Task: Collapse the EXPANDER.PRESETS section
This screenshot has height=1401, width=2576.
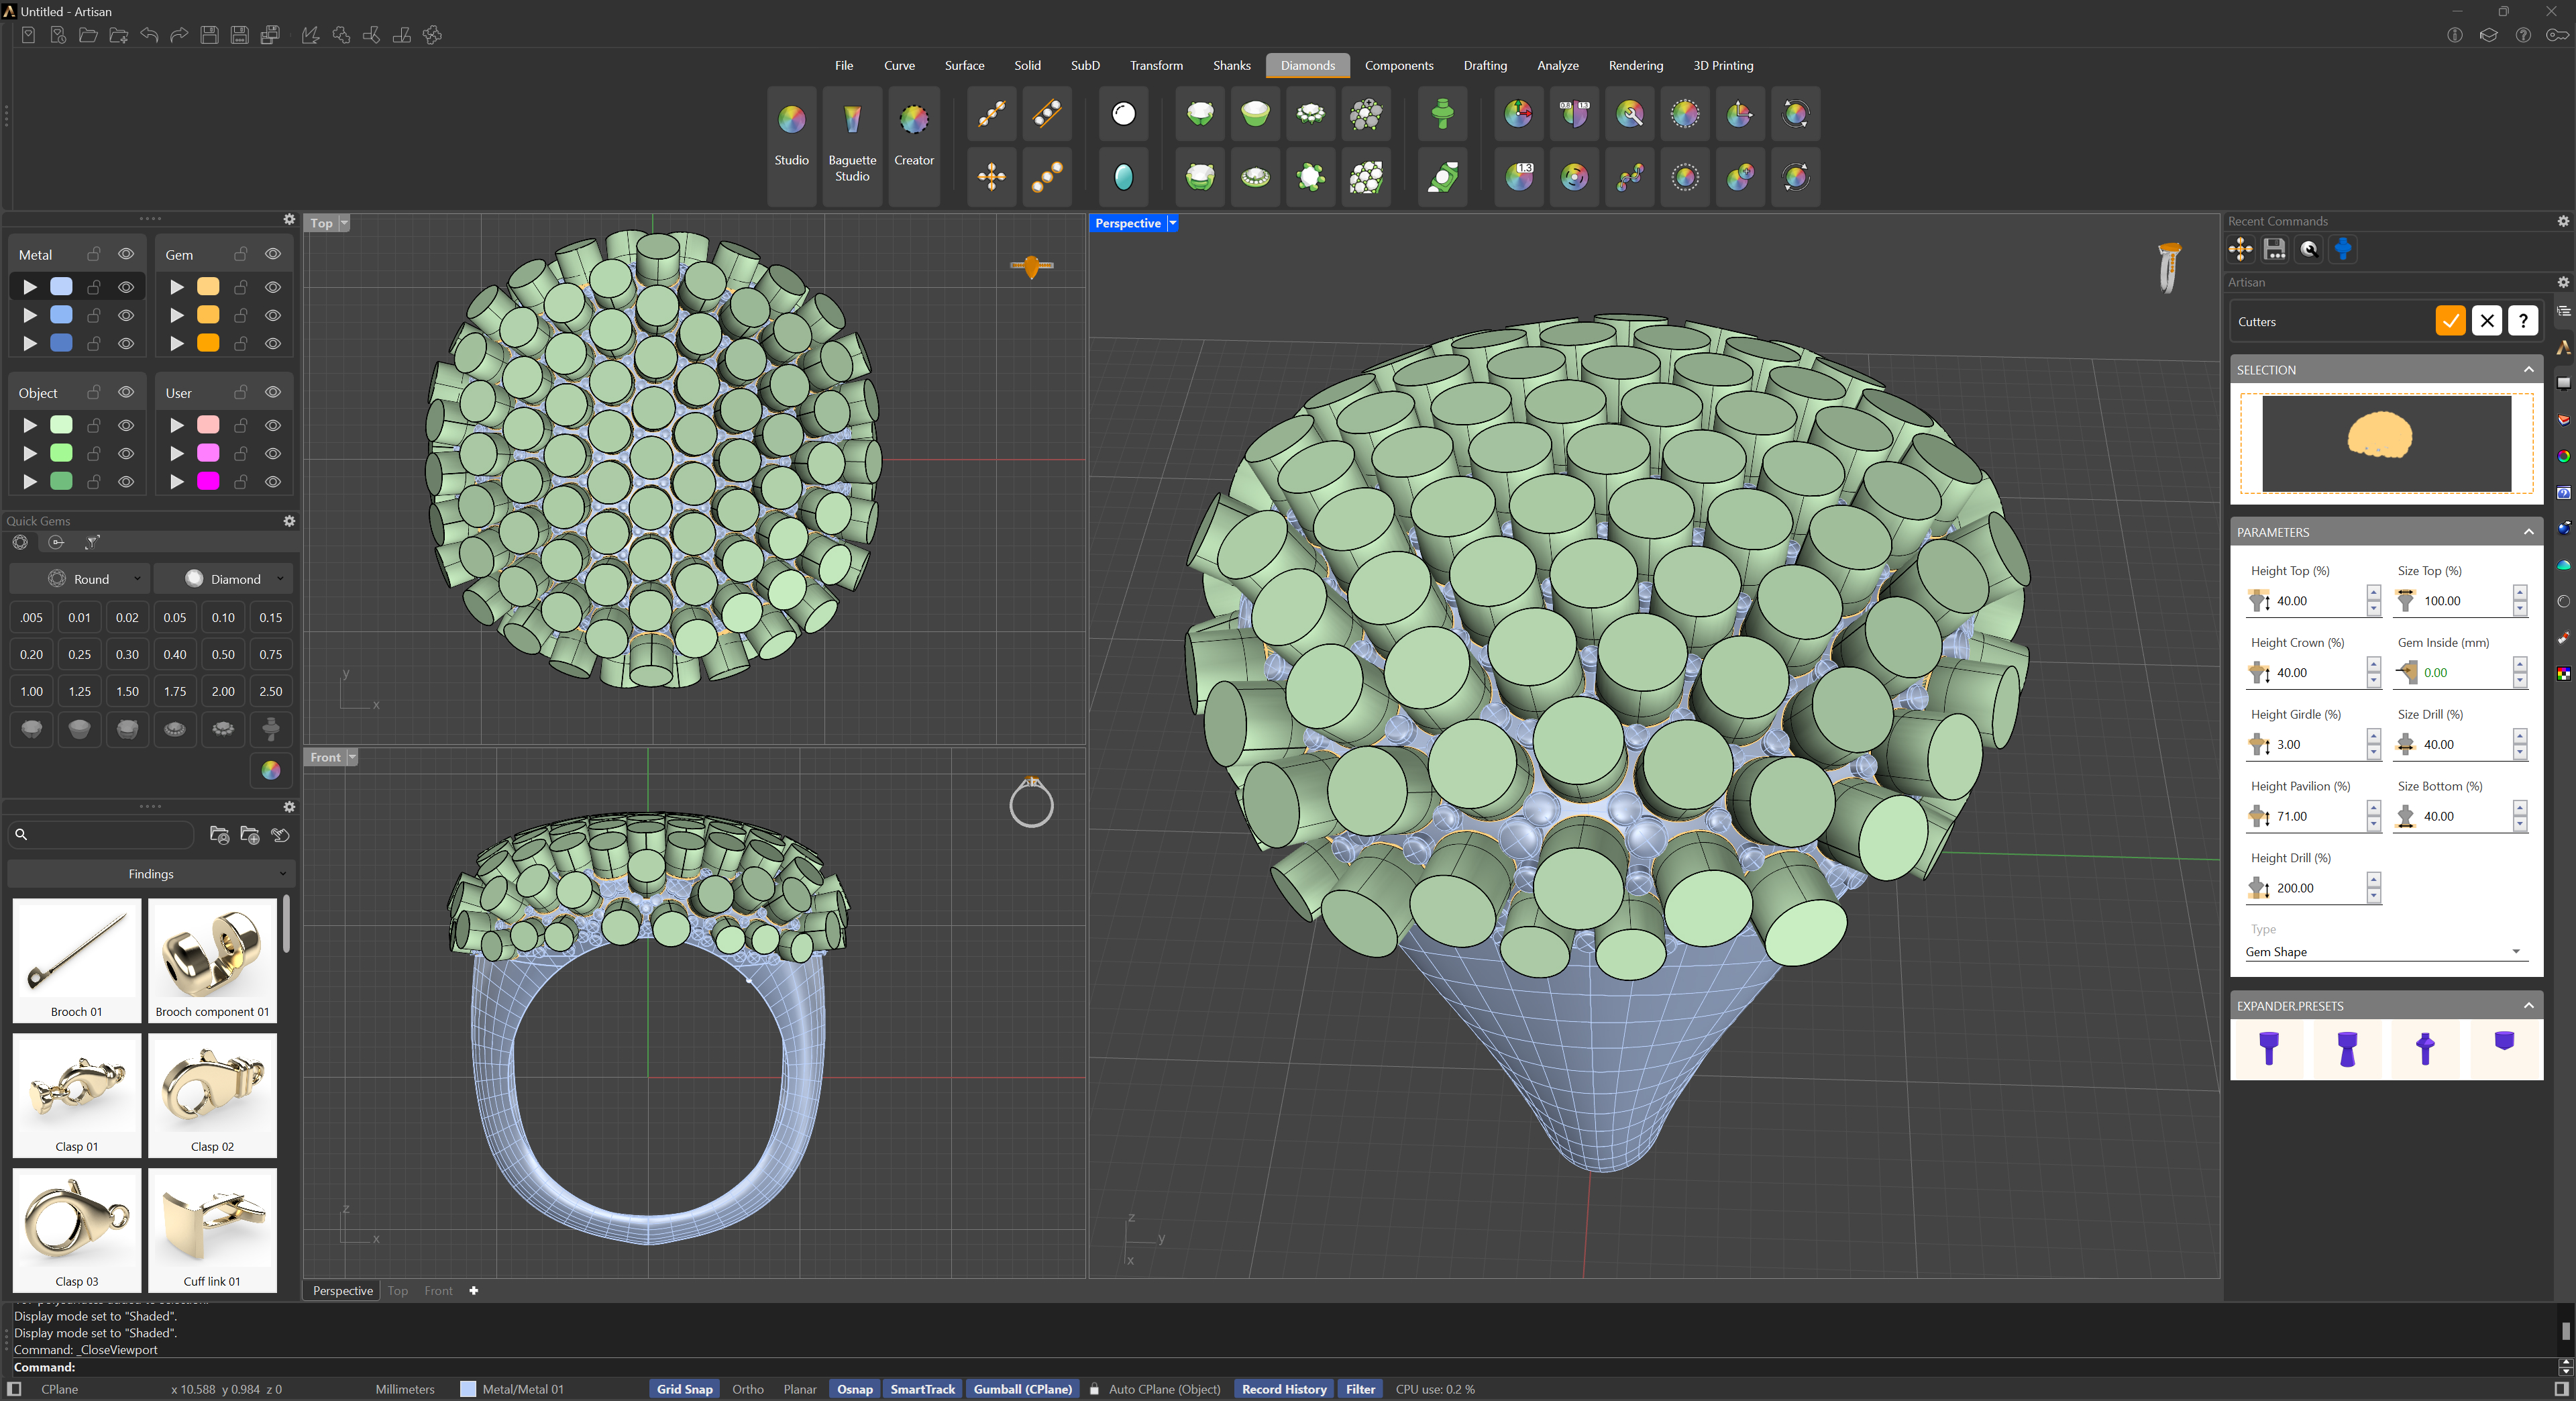Action: 2529,1006
